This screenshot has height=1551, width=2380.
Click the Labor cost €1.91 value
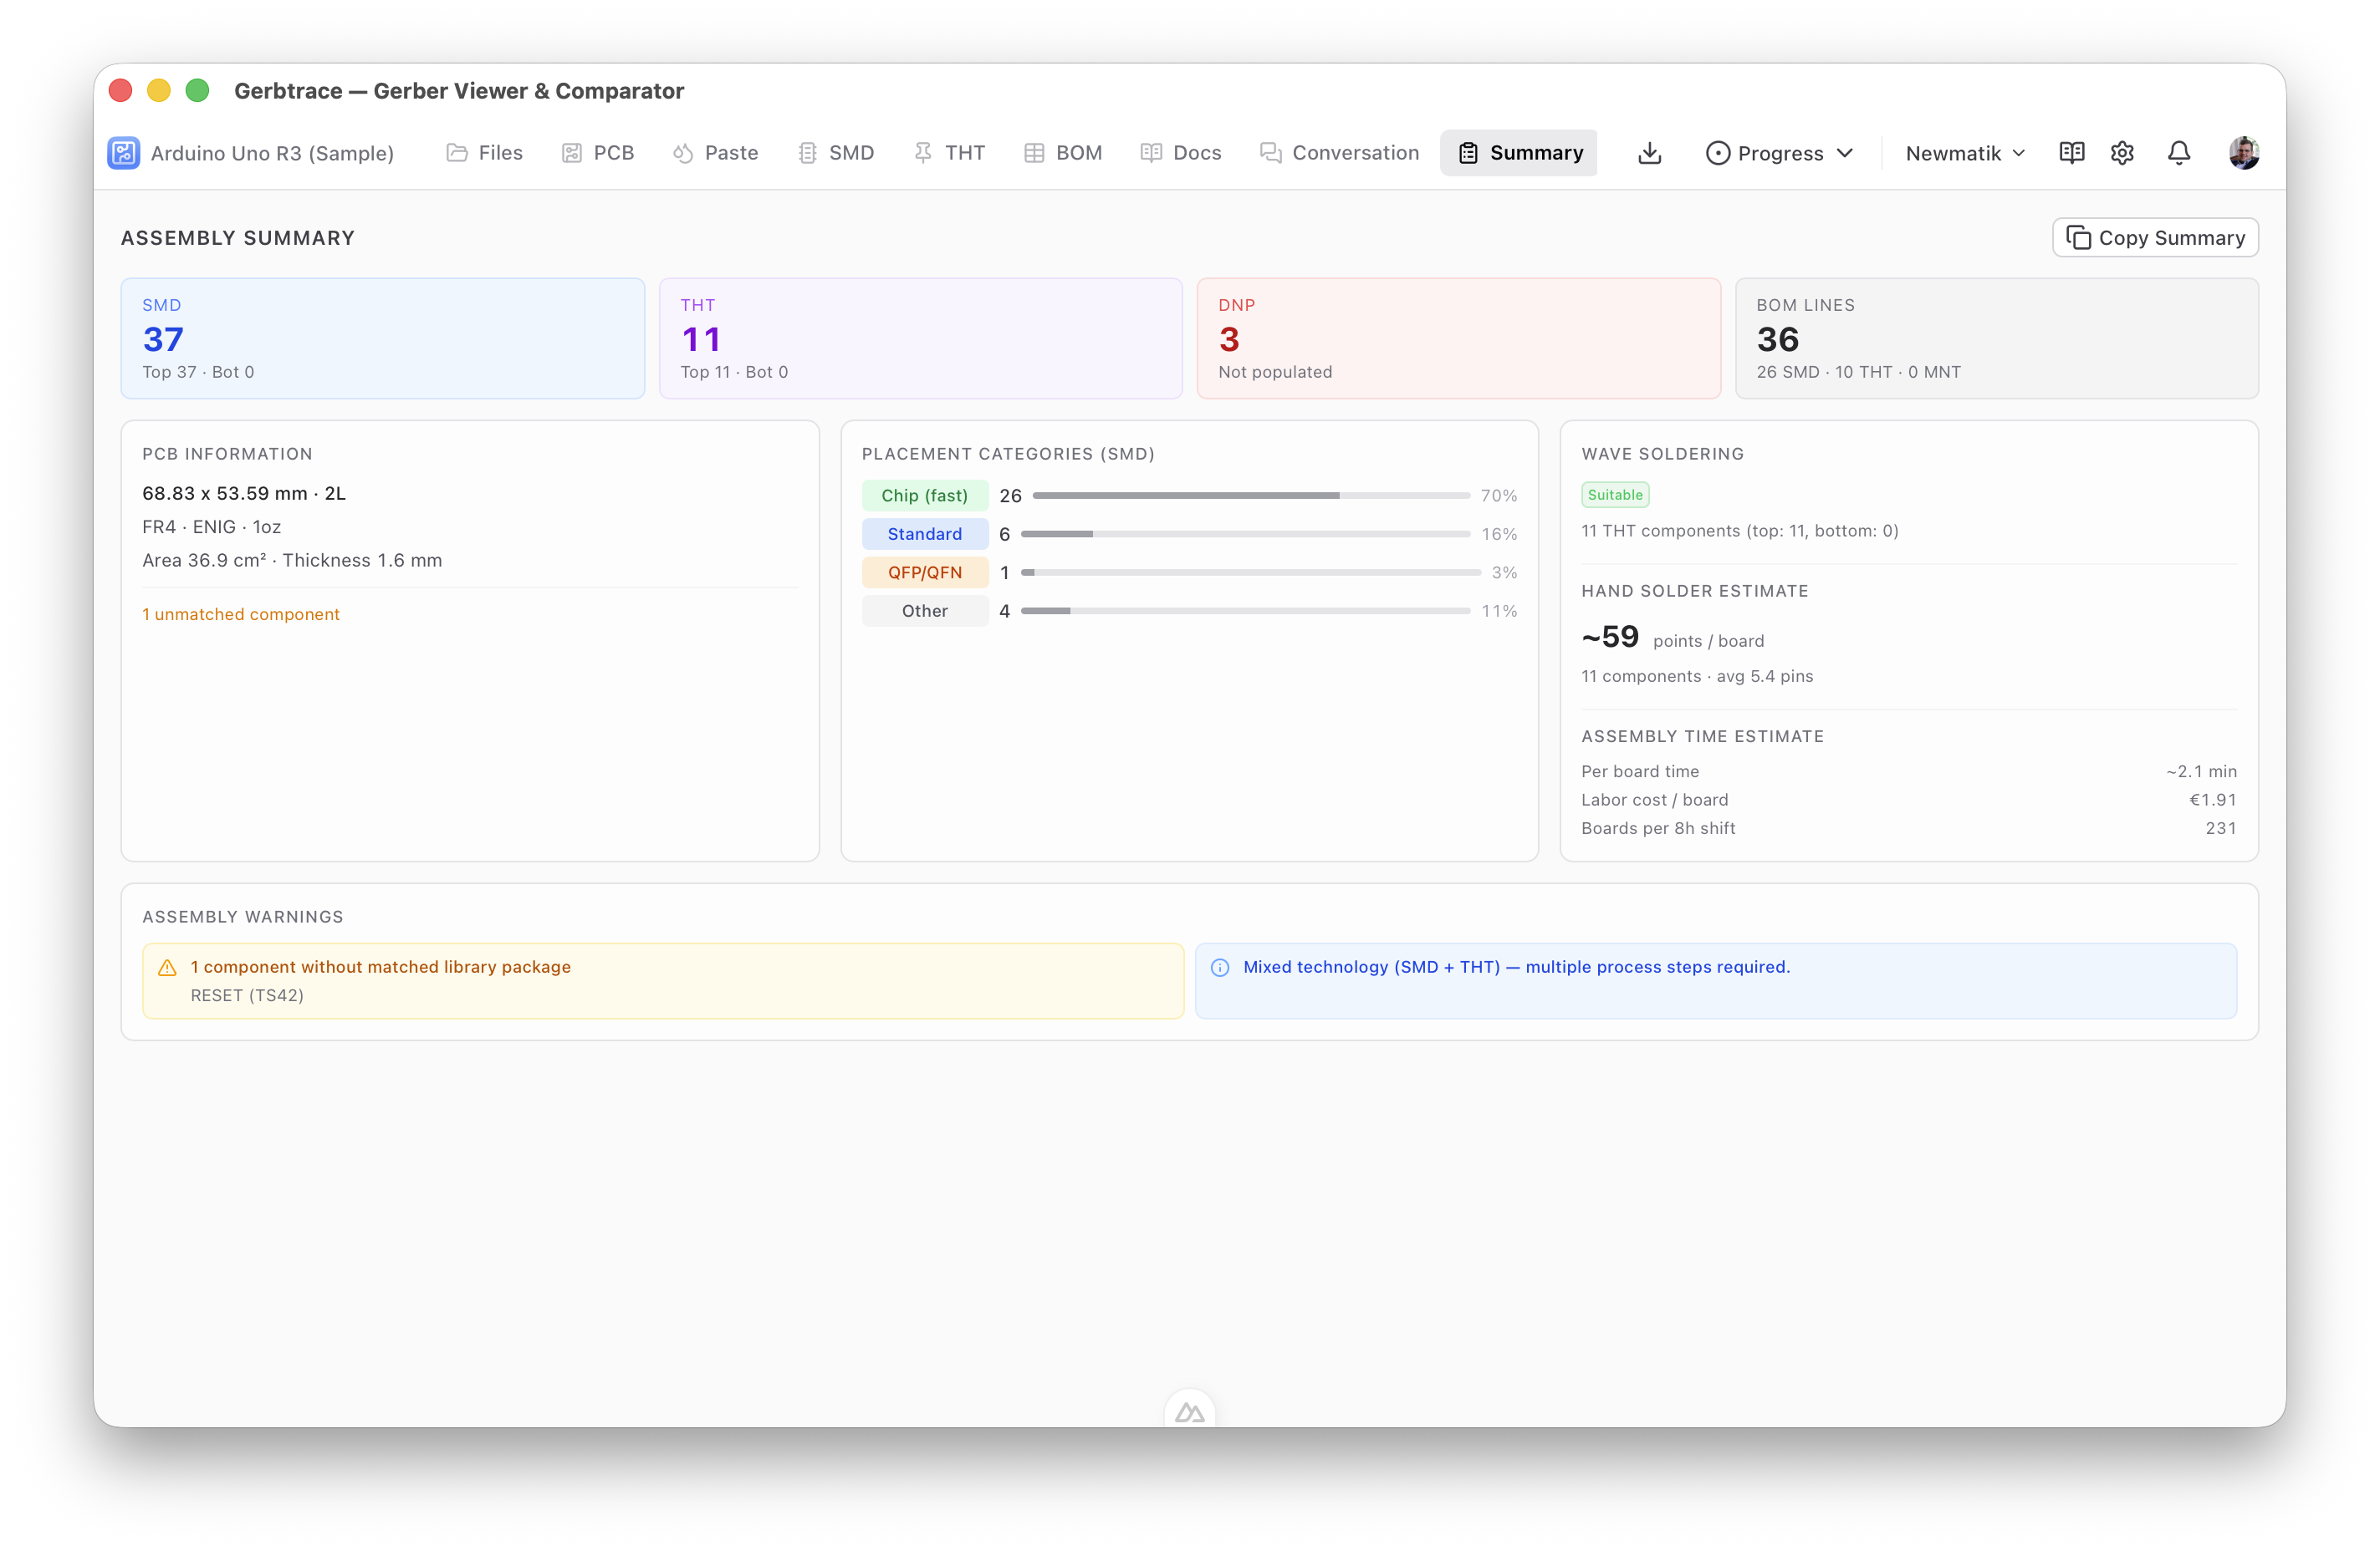click(2213, 801)
